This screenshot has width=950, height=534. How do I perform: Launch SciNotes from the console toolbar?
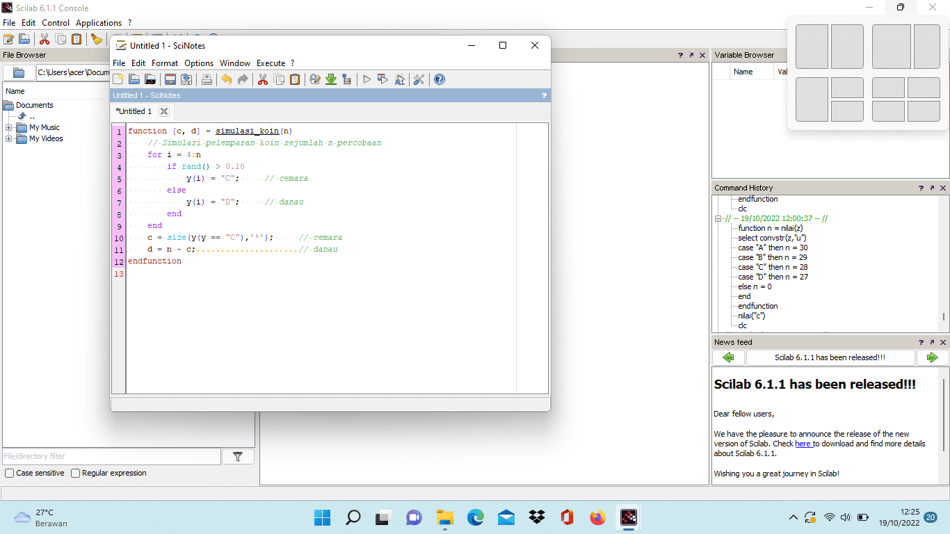point(8,39)
